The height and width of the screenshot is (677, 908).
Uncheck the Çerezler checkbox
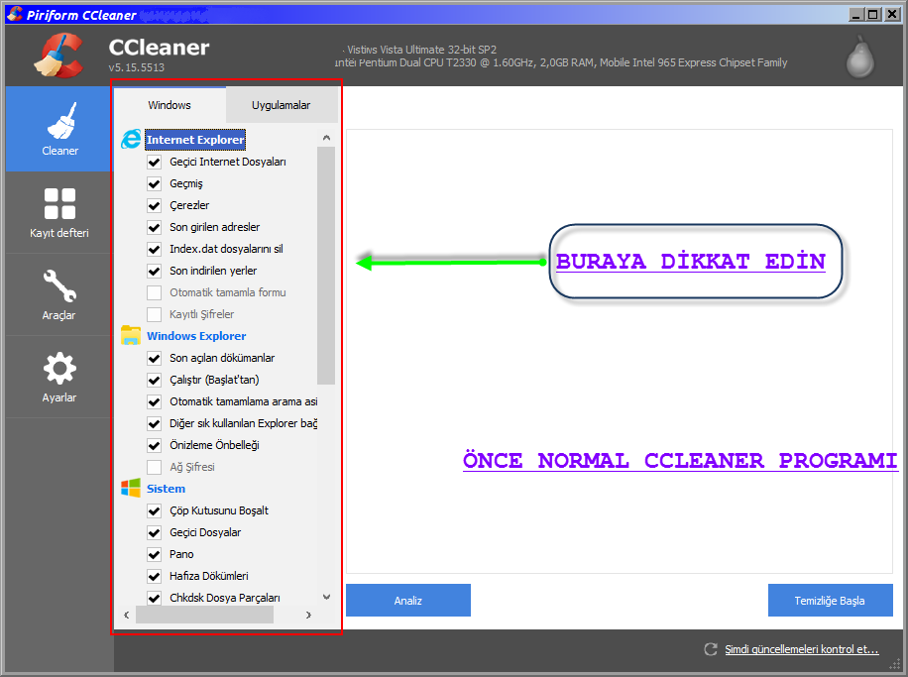click(154, 205)
